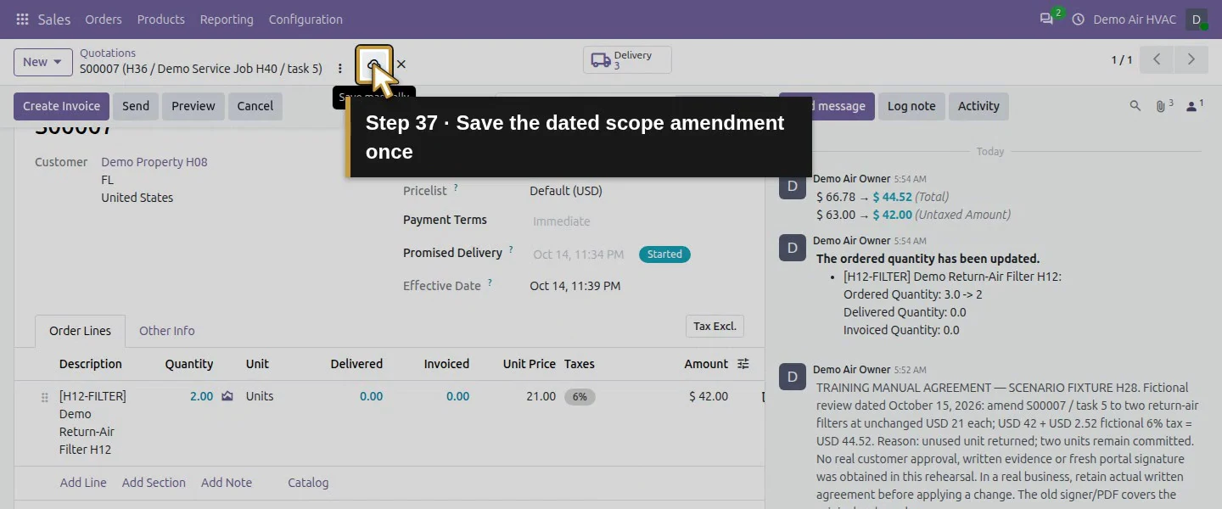Select Demo Air HVAC company name

tap(1135, 20)
